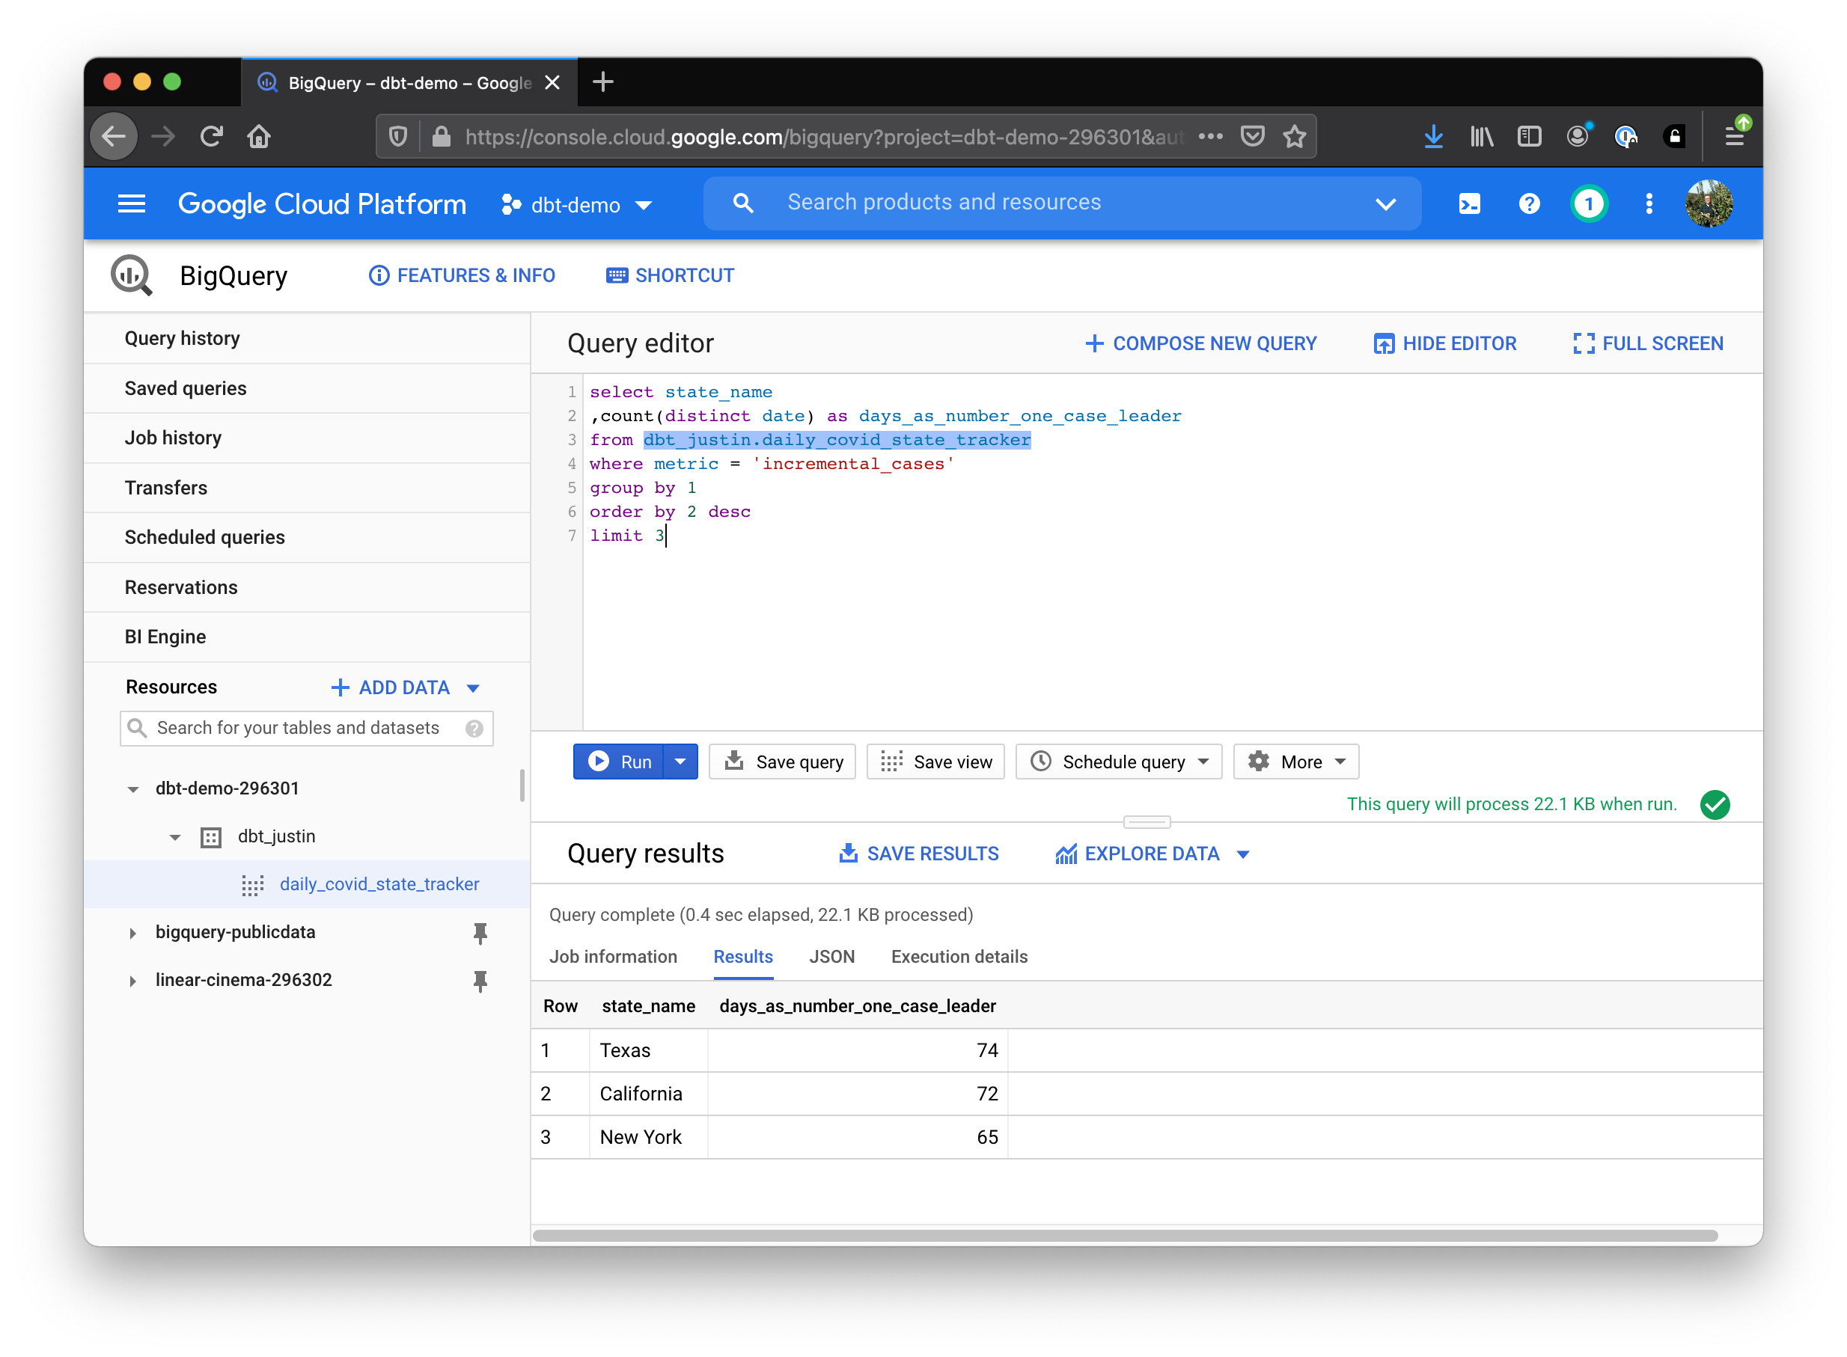1847x1357 pixels.
Task: Select the daily_covid_state_tracker table
Action: point(379,884)
